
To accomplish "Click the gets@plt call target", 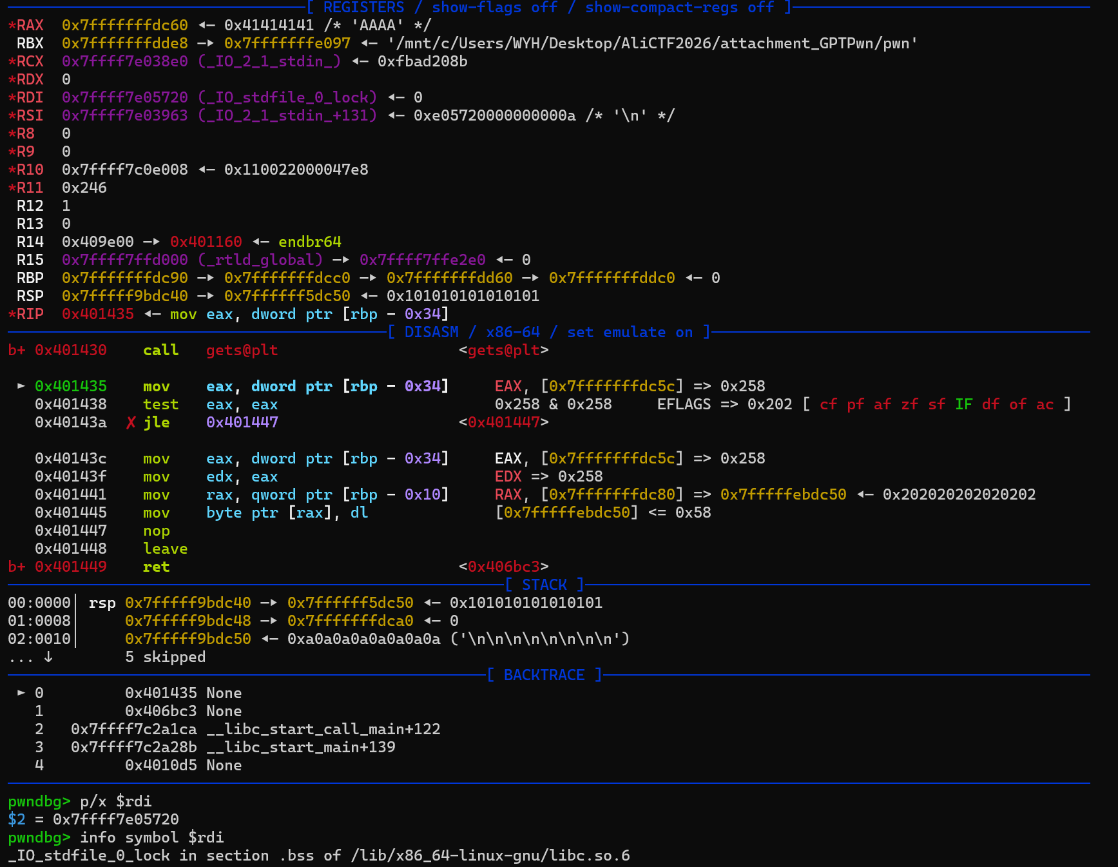I will 242,351.
